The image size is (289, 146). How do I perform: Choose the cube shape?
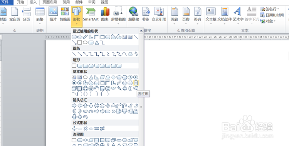point(74,89)
